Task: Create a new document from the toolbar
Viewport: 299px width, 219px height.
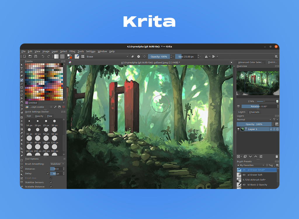Action: [x=25, y=56]
